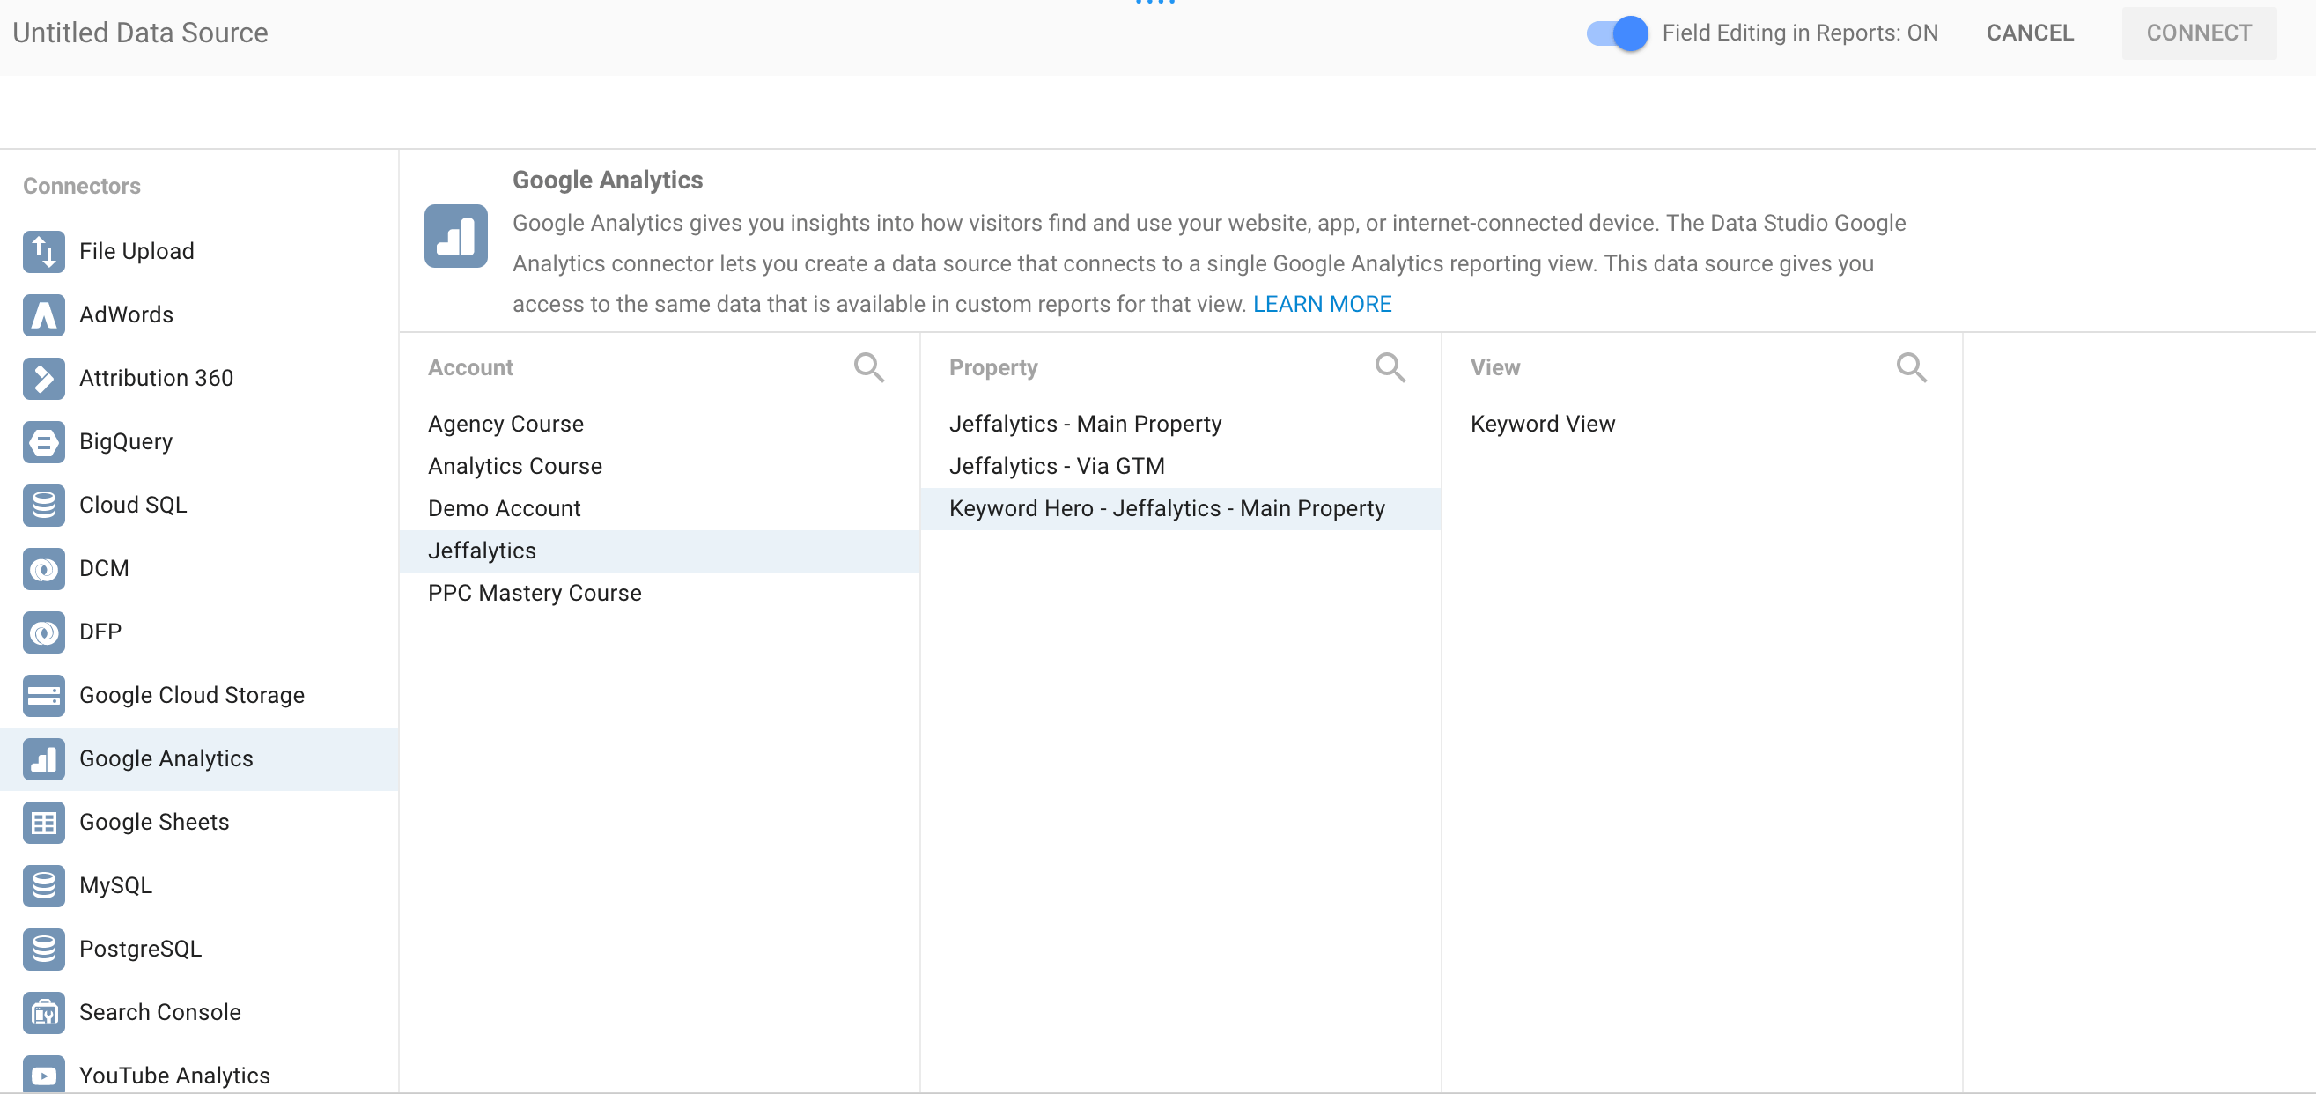Screen dimensions: 2316x1094
Task: Open the LEARN MORE link
Action: [x=1322, y=304]
